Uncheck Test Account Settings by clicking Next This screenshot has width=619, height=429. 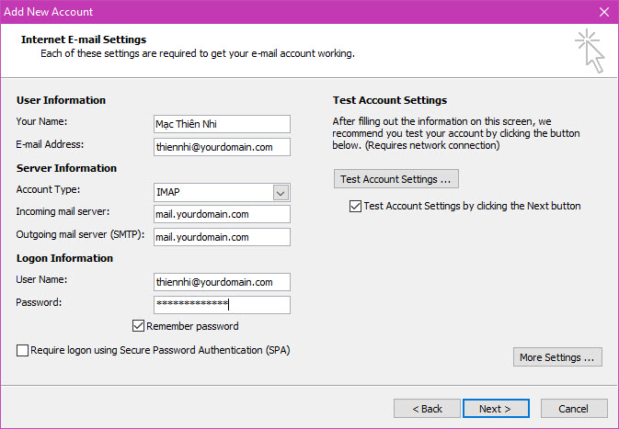pos(356,207)
